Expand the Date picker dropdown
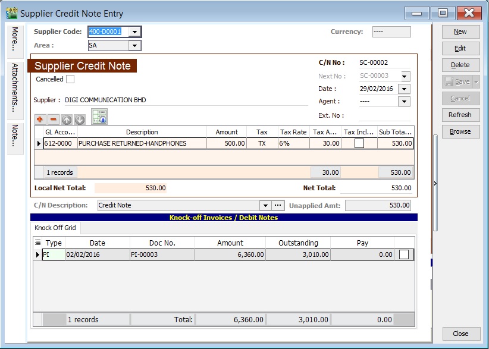The image size is (489, 349). tap(405, 89)
